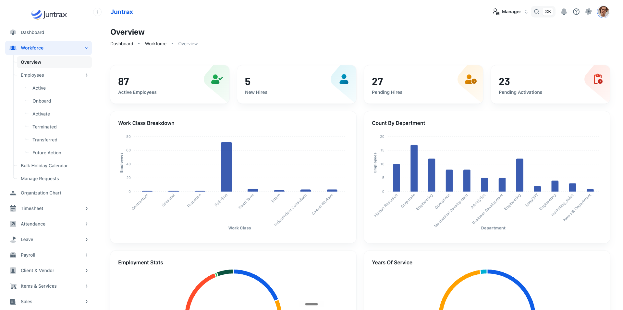Click the Payroll bank icon
Viewport: 623px width, 310px height.
(x=13, y=255)
